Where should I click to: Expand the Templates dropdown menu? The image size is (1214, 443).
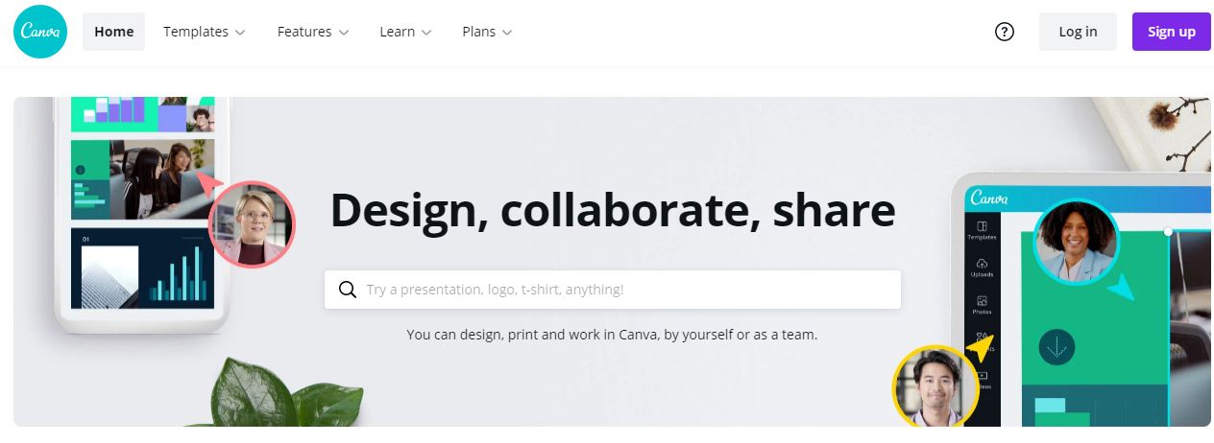click(x=205, y=32)
